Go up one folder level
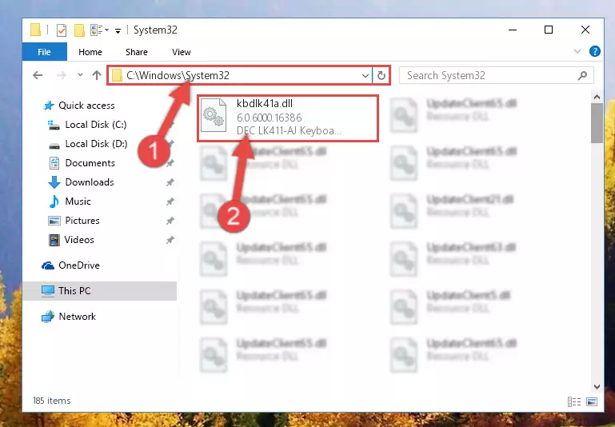The width and height of the screenshot is (615, 427). (x=97, y=75)
